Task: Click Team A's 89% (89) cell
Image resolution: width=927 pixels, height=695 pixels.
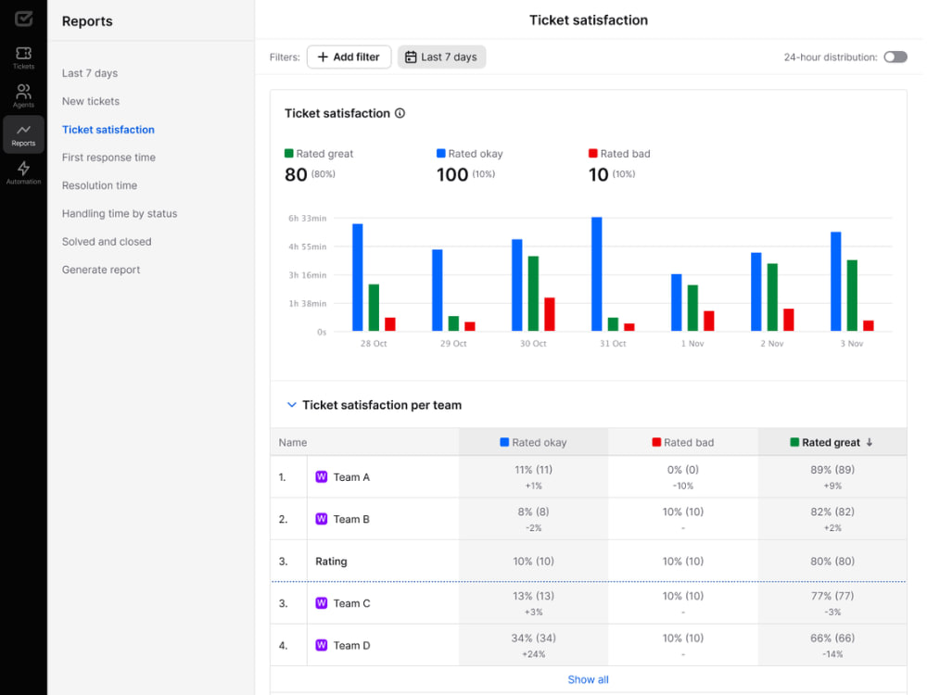Action: click(x=832, y=476)
